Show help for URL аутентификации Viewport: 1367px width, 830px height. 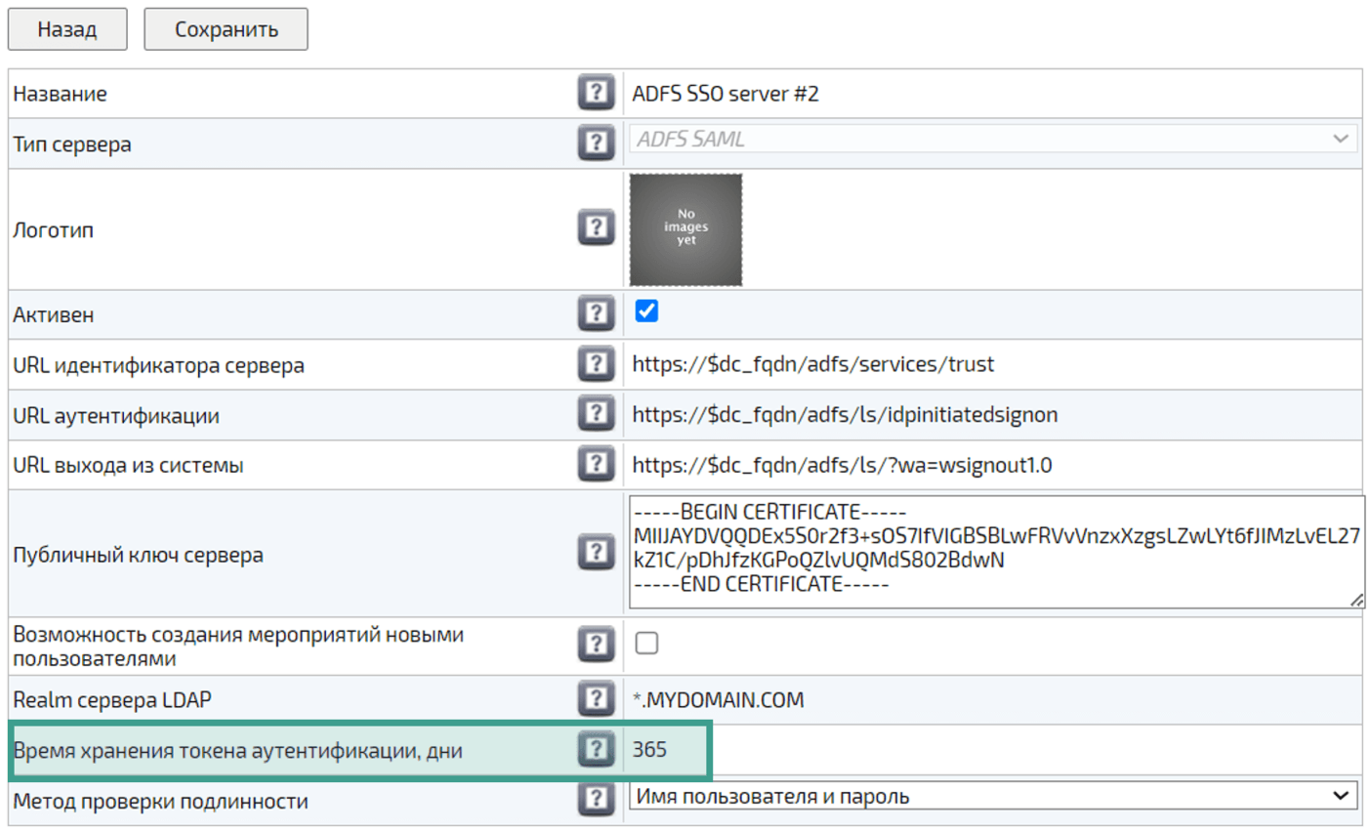pos(595,415)
